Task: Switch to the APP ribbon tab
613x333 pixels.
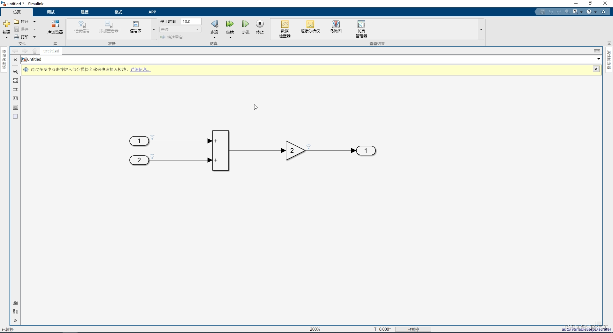Action: 152,12
